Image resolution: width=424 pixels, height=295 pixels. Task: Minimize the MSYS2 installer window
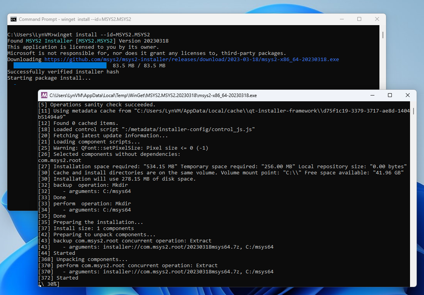372,95
